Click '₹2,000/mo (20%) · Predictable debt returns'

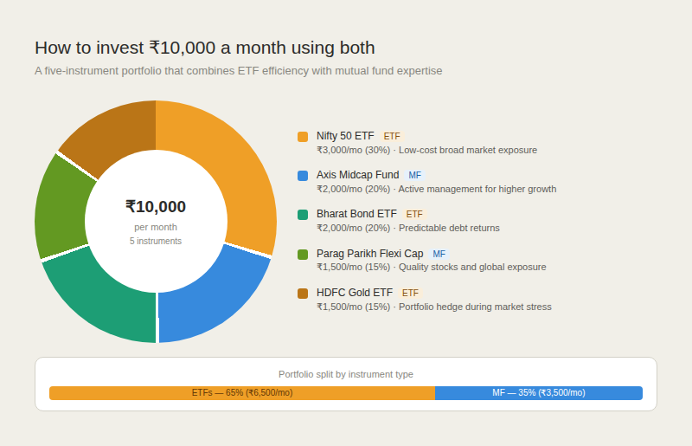408,228
